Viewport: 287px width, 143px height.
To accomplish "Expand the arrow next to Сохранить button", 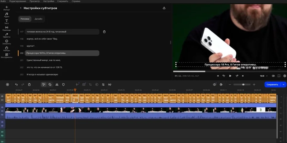I will click(284, 85).
